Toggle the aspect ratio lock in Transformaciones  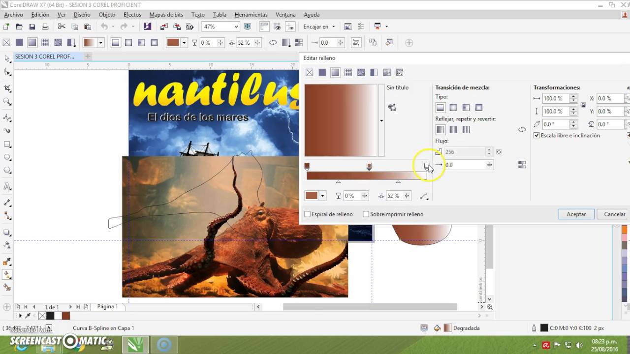[x=583, y=105]
